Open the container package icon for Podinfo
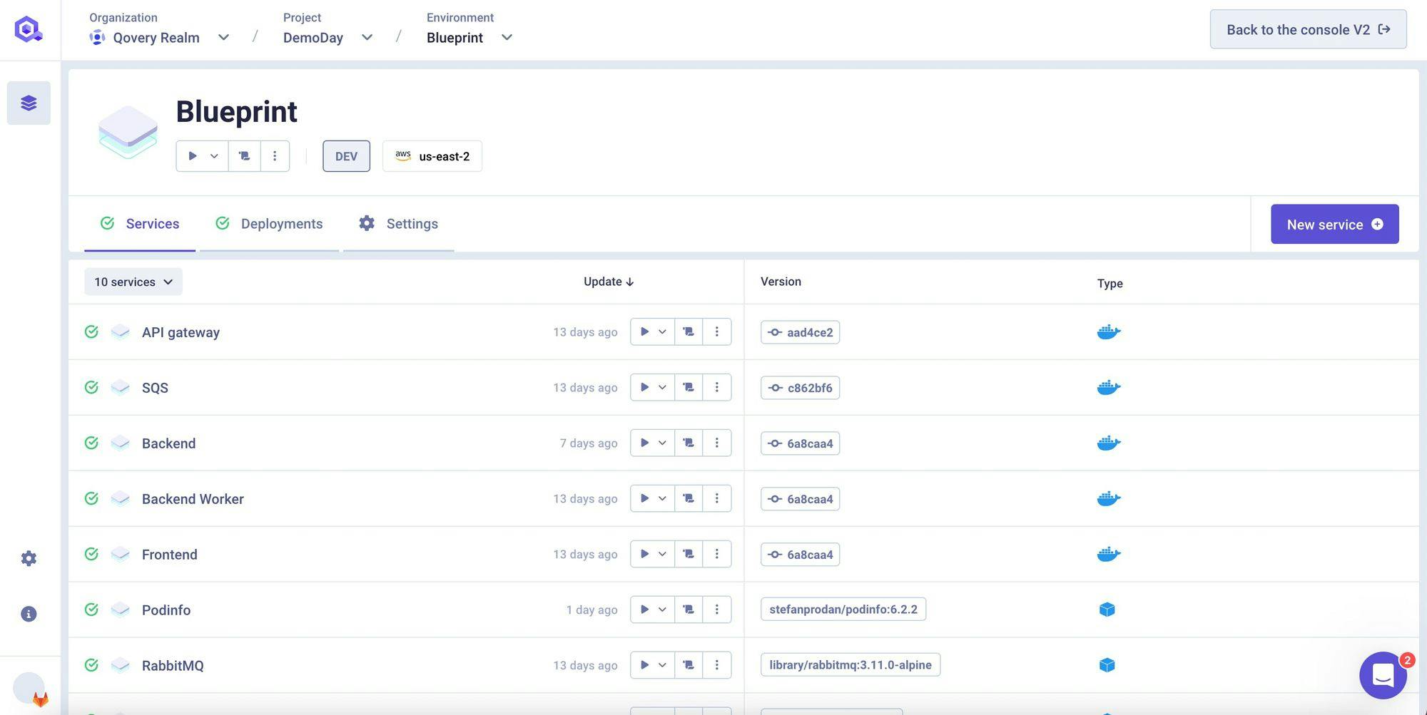 click(x=1107, y=609)
